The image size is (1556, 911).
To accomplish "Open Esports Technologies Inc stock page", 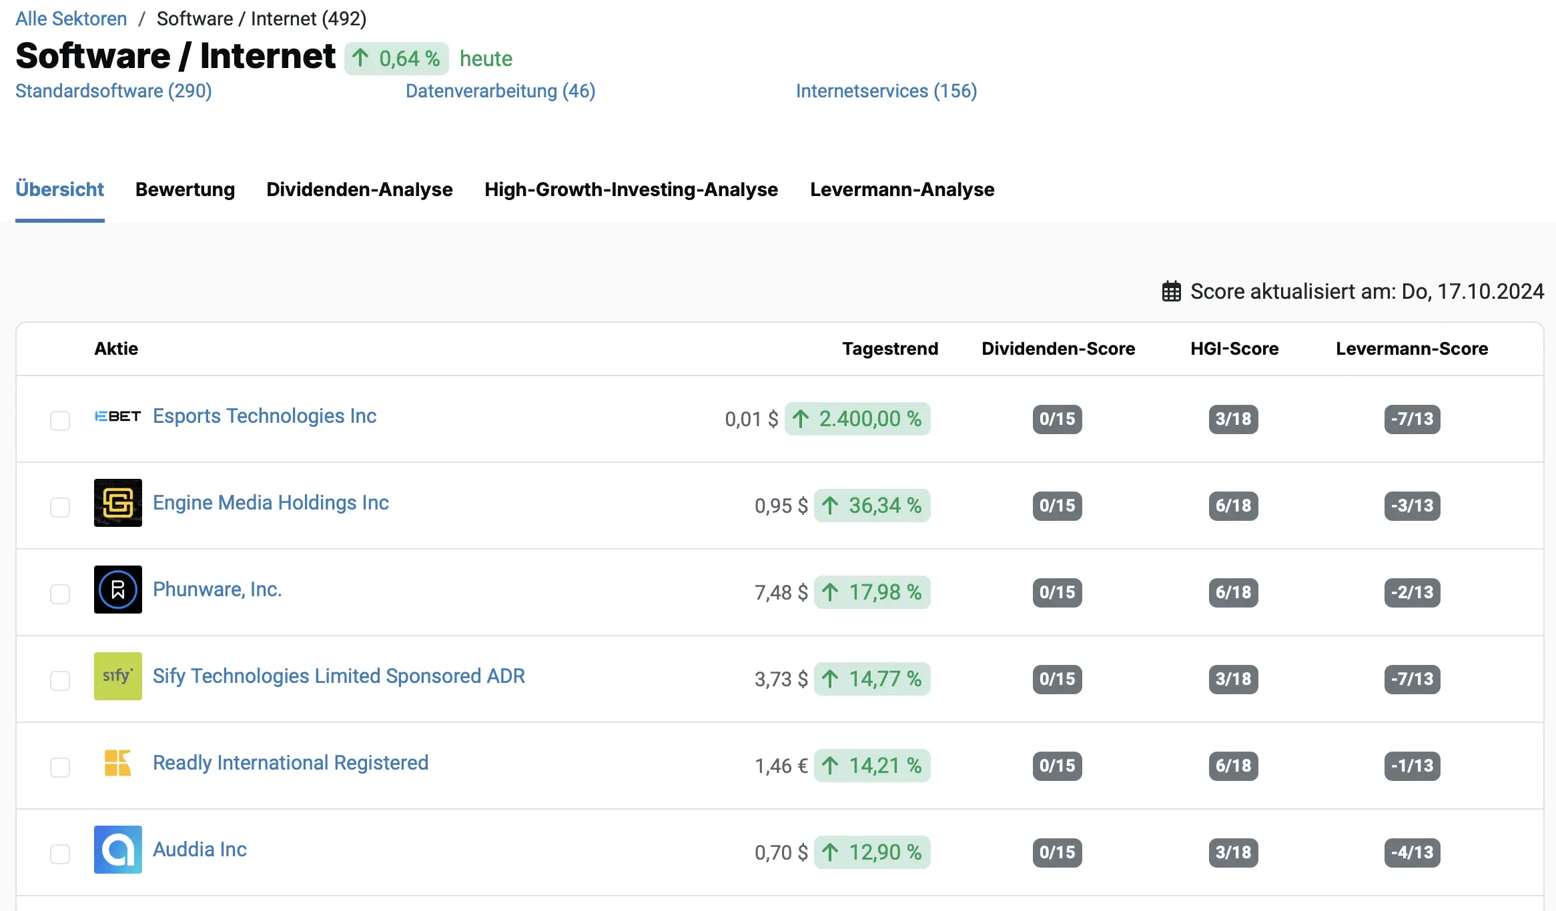I will coord(264,416).
